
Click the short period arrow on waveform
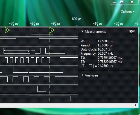pos(33,51)
